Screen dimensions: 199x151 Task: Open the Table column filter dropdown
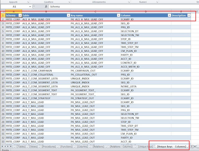[68, 16]
